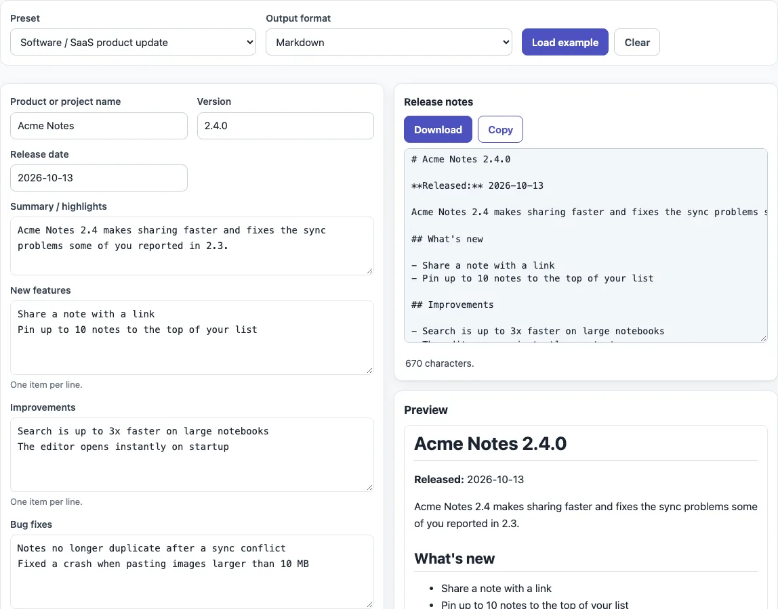Click the 'Version' label
Viewport: 778px width, 609px height.
214,101
